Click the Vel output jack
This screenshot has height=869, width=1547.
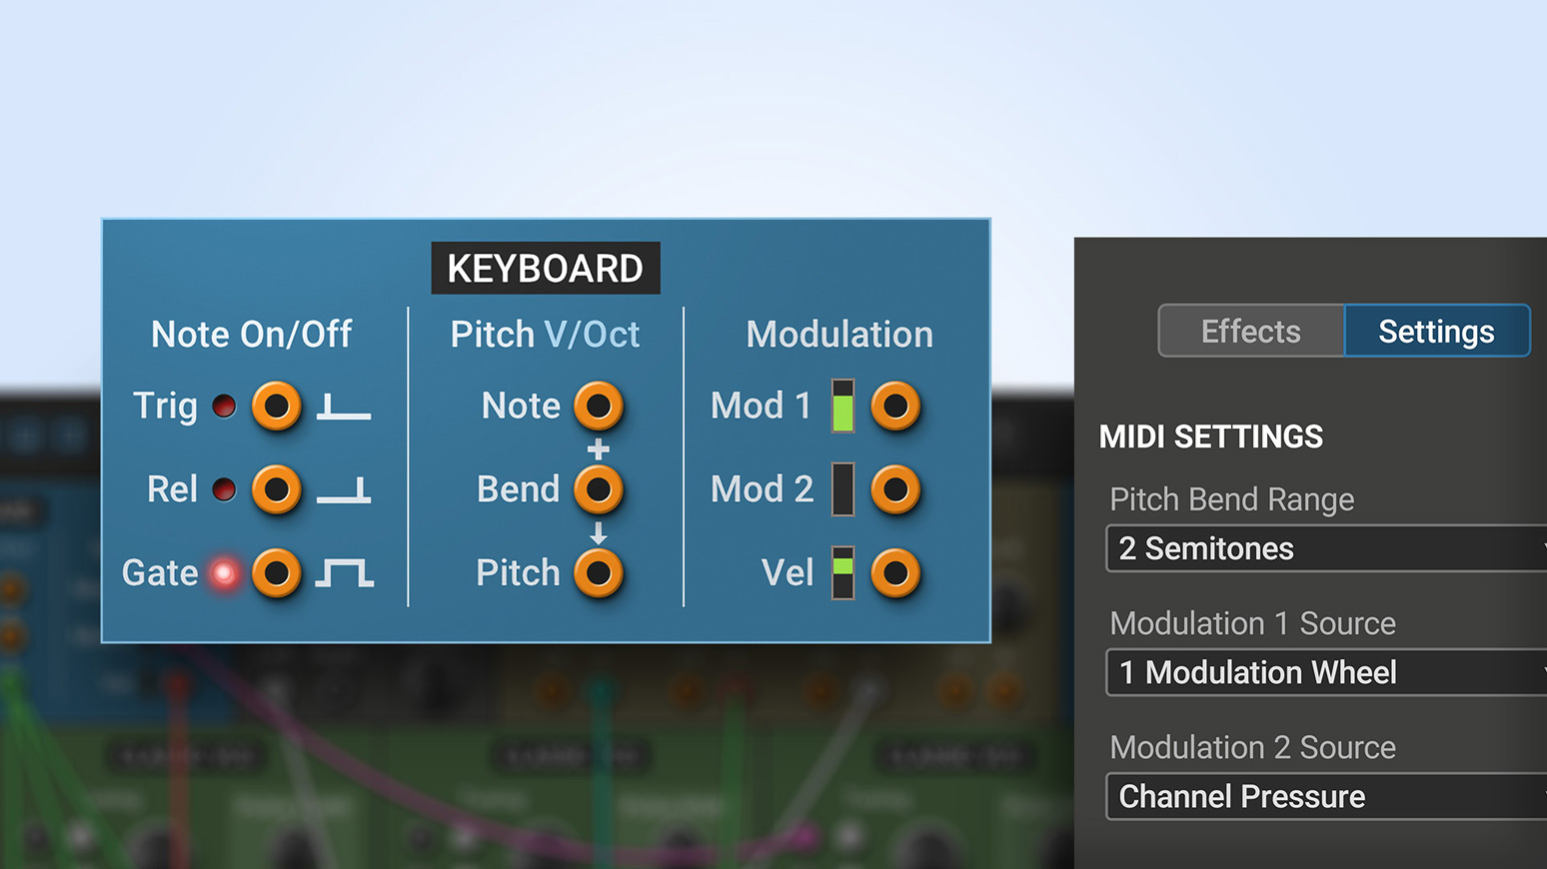(x=895, y=572)
